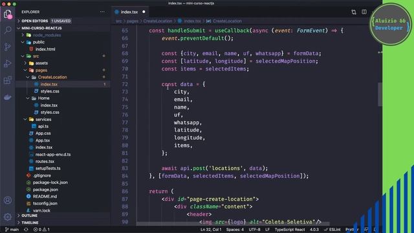
Task: Open the Docker view in activity bar
Action: [x=8, y=97]
